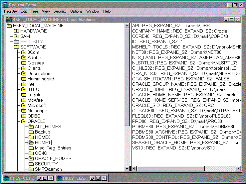
Task: Expand the Classes key folder icon
Action: pos(24,63)
